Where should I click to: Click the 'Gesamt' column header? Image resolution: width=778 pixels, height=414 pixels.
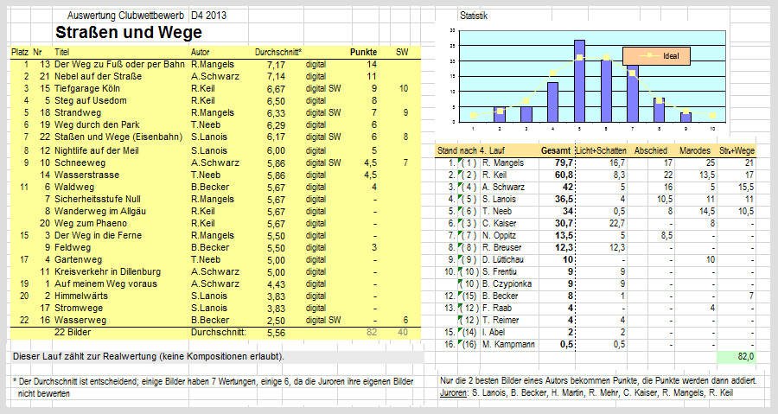pyautogui.click(x=555, y=151)
